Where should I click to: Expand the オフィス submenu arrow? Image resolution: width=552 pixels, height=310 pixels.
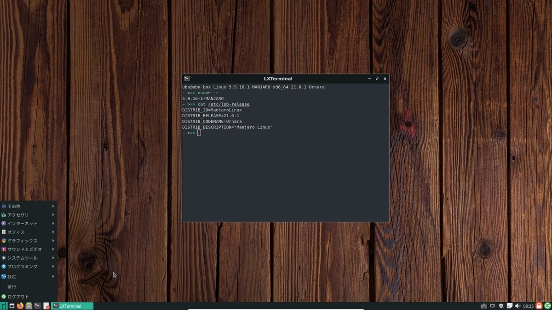point(53,232)
